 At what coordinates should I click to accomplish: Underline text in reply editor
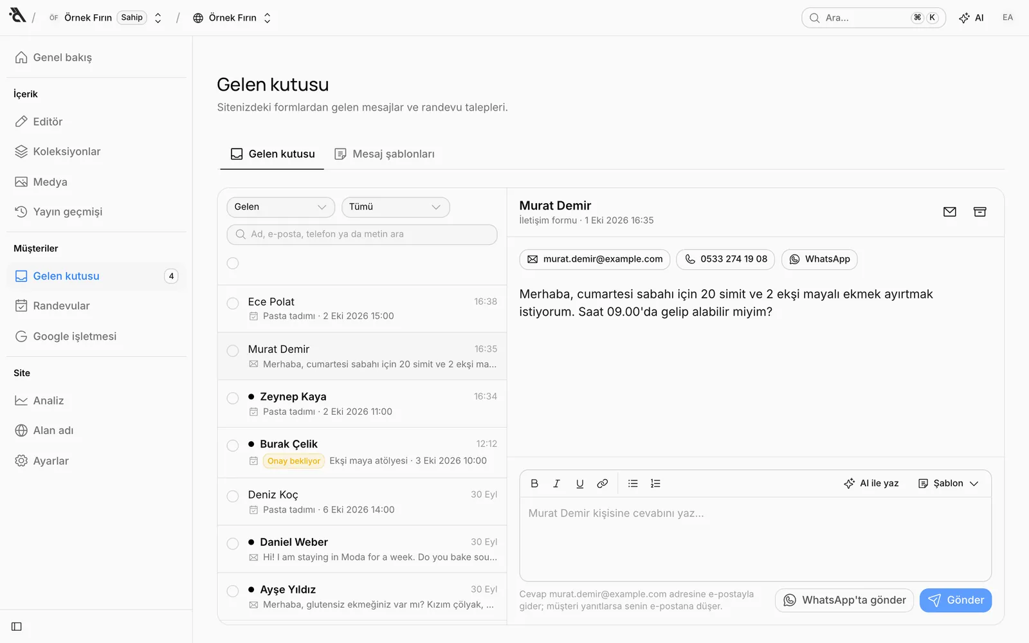(579, 484)
